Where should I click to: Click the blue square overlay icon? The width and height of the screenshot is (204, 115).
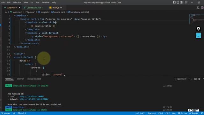(x=198, y=35)
